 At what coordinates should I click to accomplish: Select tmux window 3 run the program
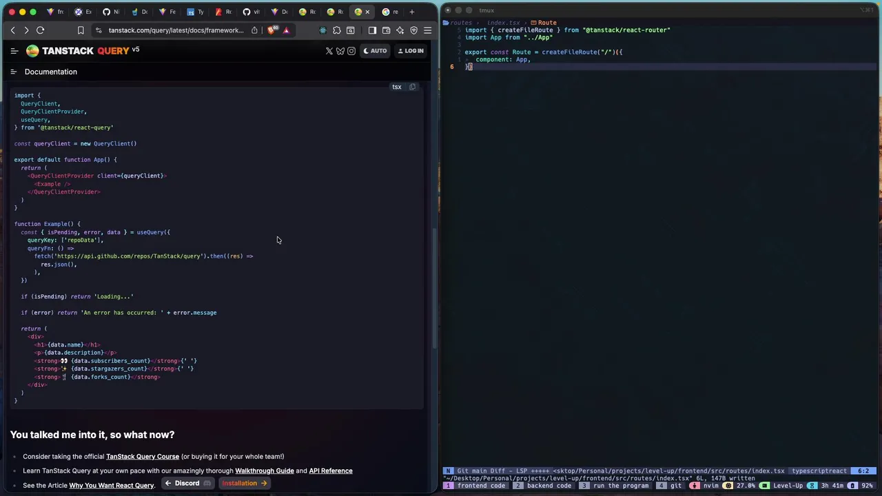pos(615,486)
